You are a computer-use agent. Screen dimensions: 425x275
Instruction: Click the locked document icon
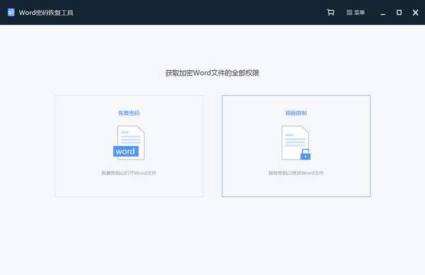click(x=296, y=142)
